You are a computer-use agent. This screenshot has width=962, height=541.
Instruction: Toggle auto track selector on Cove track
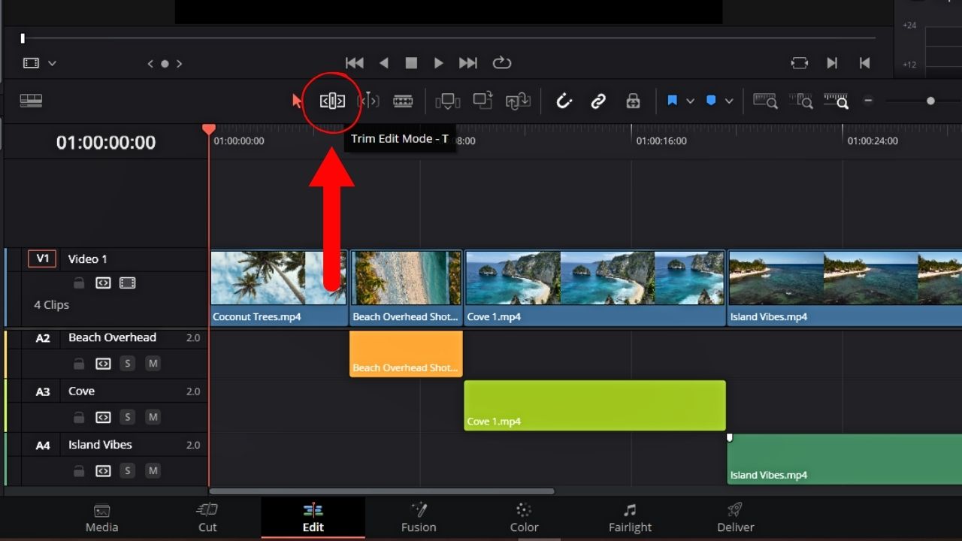[103, 417]
